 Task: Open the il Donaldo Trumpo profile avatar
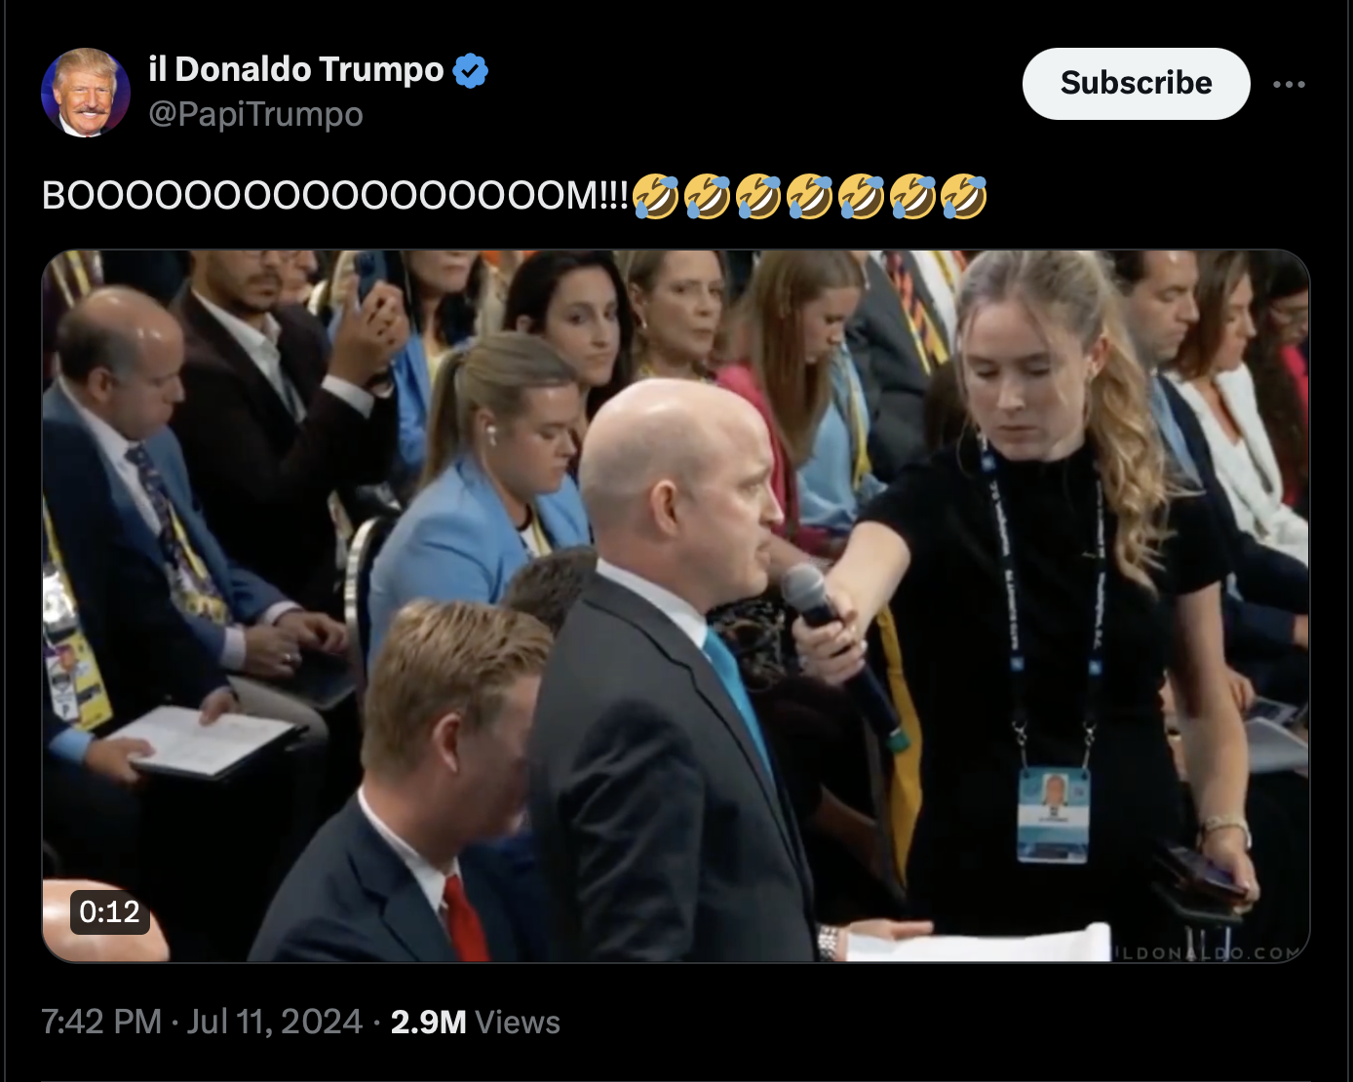tap(86, 93)
